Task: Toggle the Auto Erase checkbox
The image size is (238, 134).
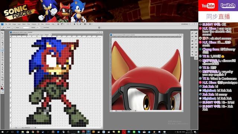Action: tap(43, 28)
